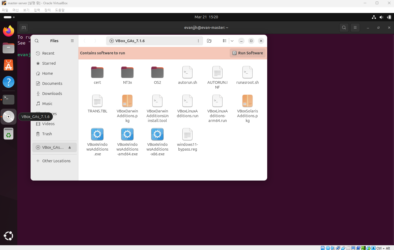Select the windows11-bypass.reg file
This screenshot has height=250, width=394.
tap(187, 140)
